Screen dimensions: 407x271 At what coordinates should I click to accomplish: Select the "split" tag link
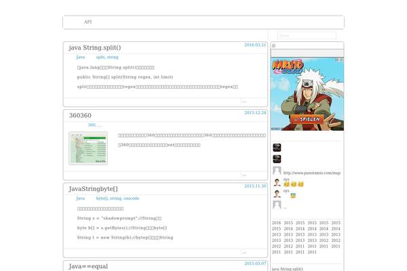click(x=100, y=57)
